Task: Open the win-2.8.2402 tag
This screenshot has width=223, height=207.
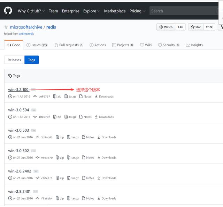Action: (x=20, y=171)
